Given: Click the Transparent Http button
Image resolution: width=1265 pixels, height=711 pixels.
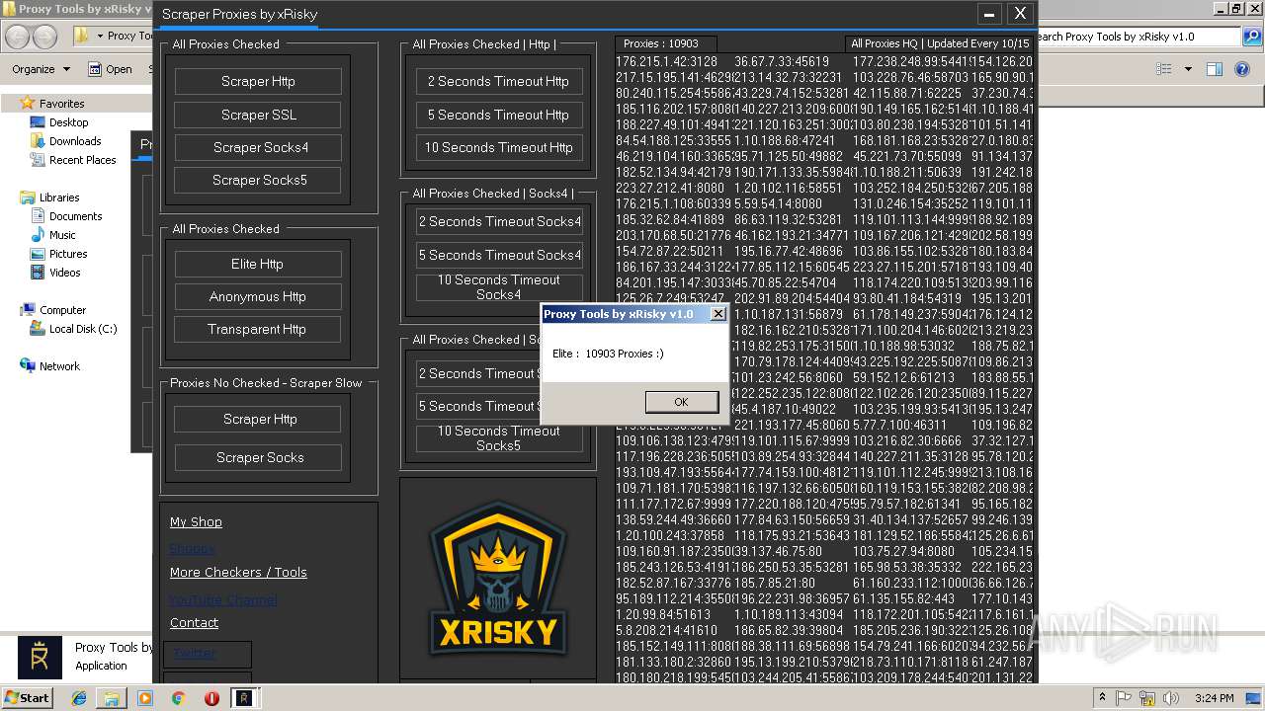Looking at the screenshot, I should pos(258,329).
